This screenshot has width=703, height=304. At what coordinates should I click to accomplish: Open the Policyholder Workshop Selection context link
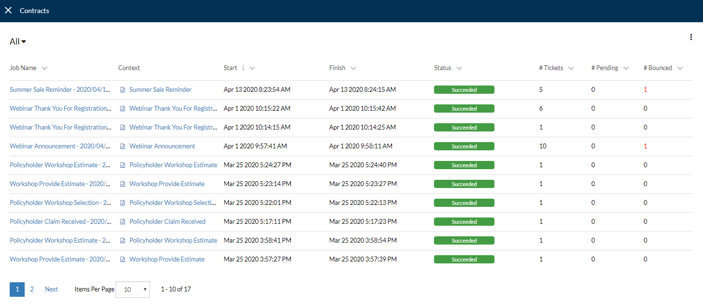point(173,203)
